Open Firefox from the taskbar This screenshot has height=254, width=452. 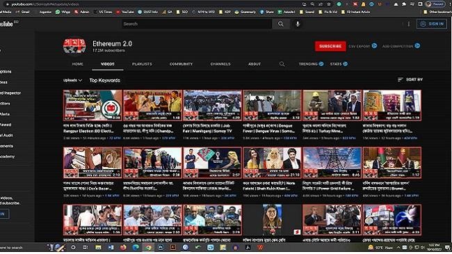point(123,247)
